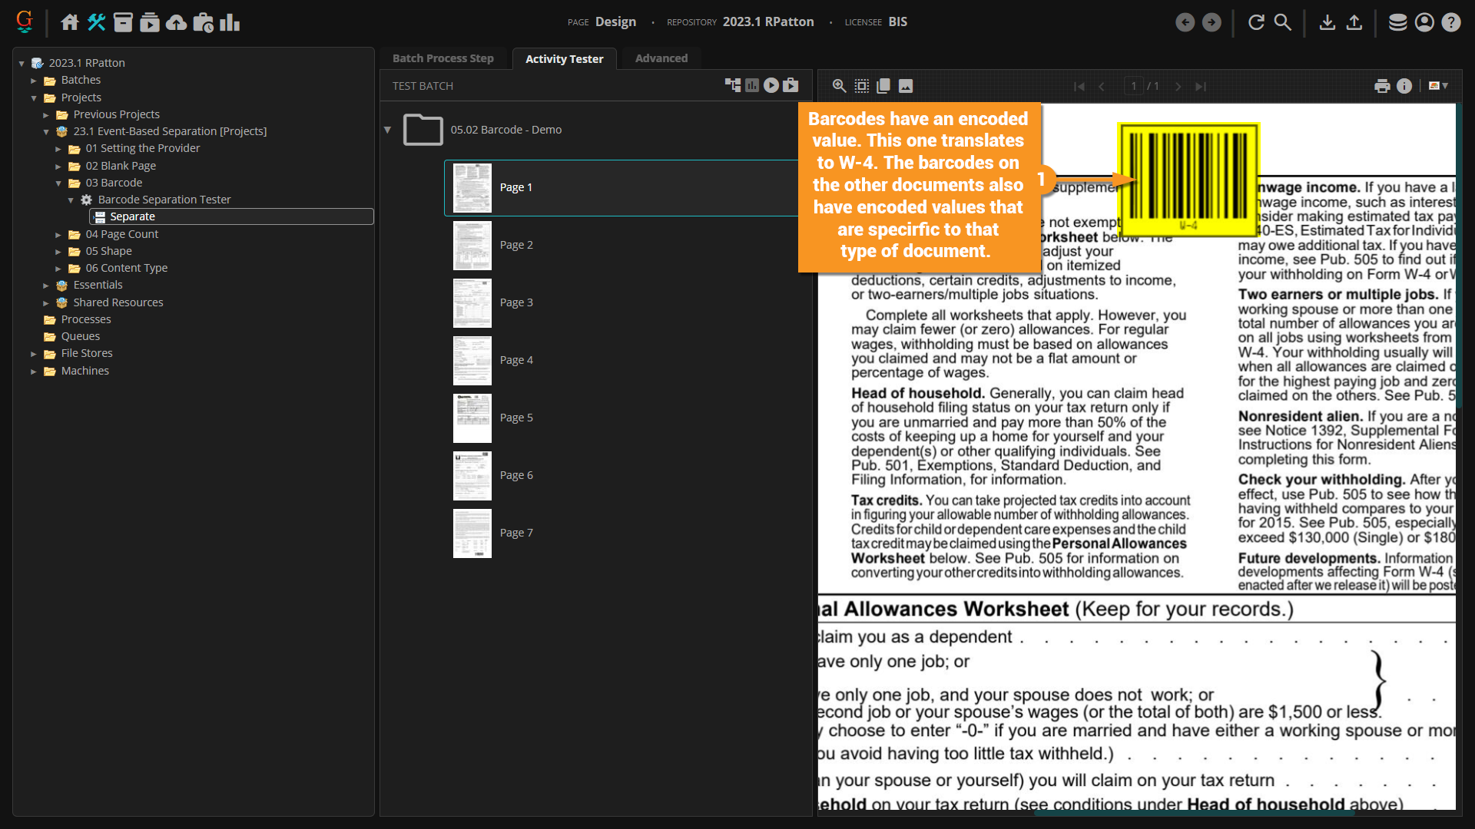The height and width of the screenshot is (829, 1475).
Task: Open the statistics bar chart icon in header
Action: click(x=230, y=22)
